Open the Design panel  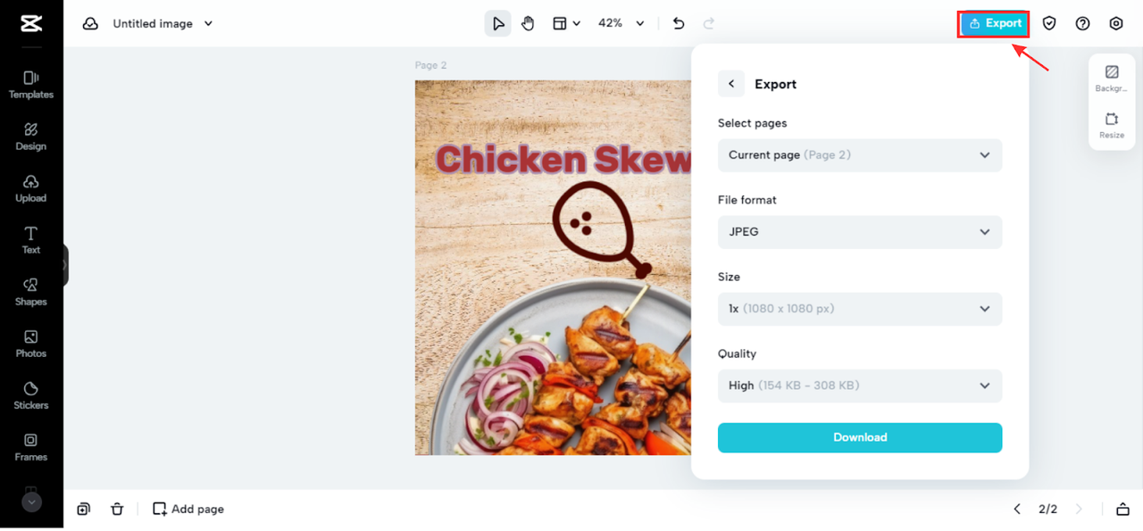(31, 137)
